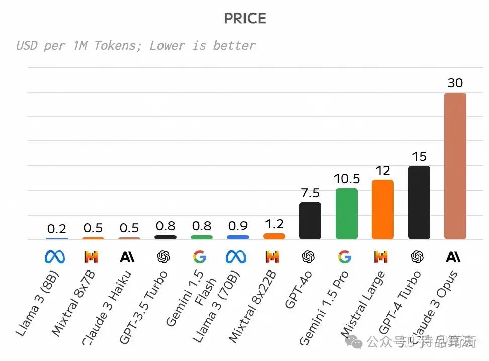This screenshot has height=361, width=489.
Task: Click the 7.5 value label for GPT-4o
Action: [310, 194]
